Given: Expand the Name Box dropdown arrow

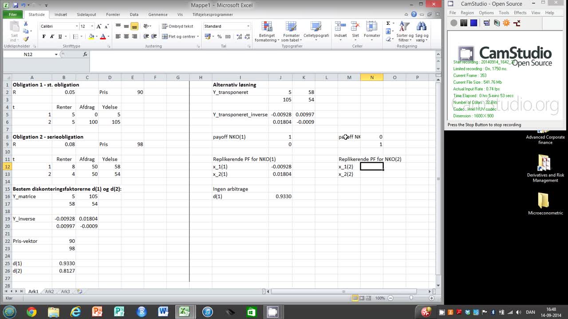Looking at the screenshot, I should (x=56, y=54).
